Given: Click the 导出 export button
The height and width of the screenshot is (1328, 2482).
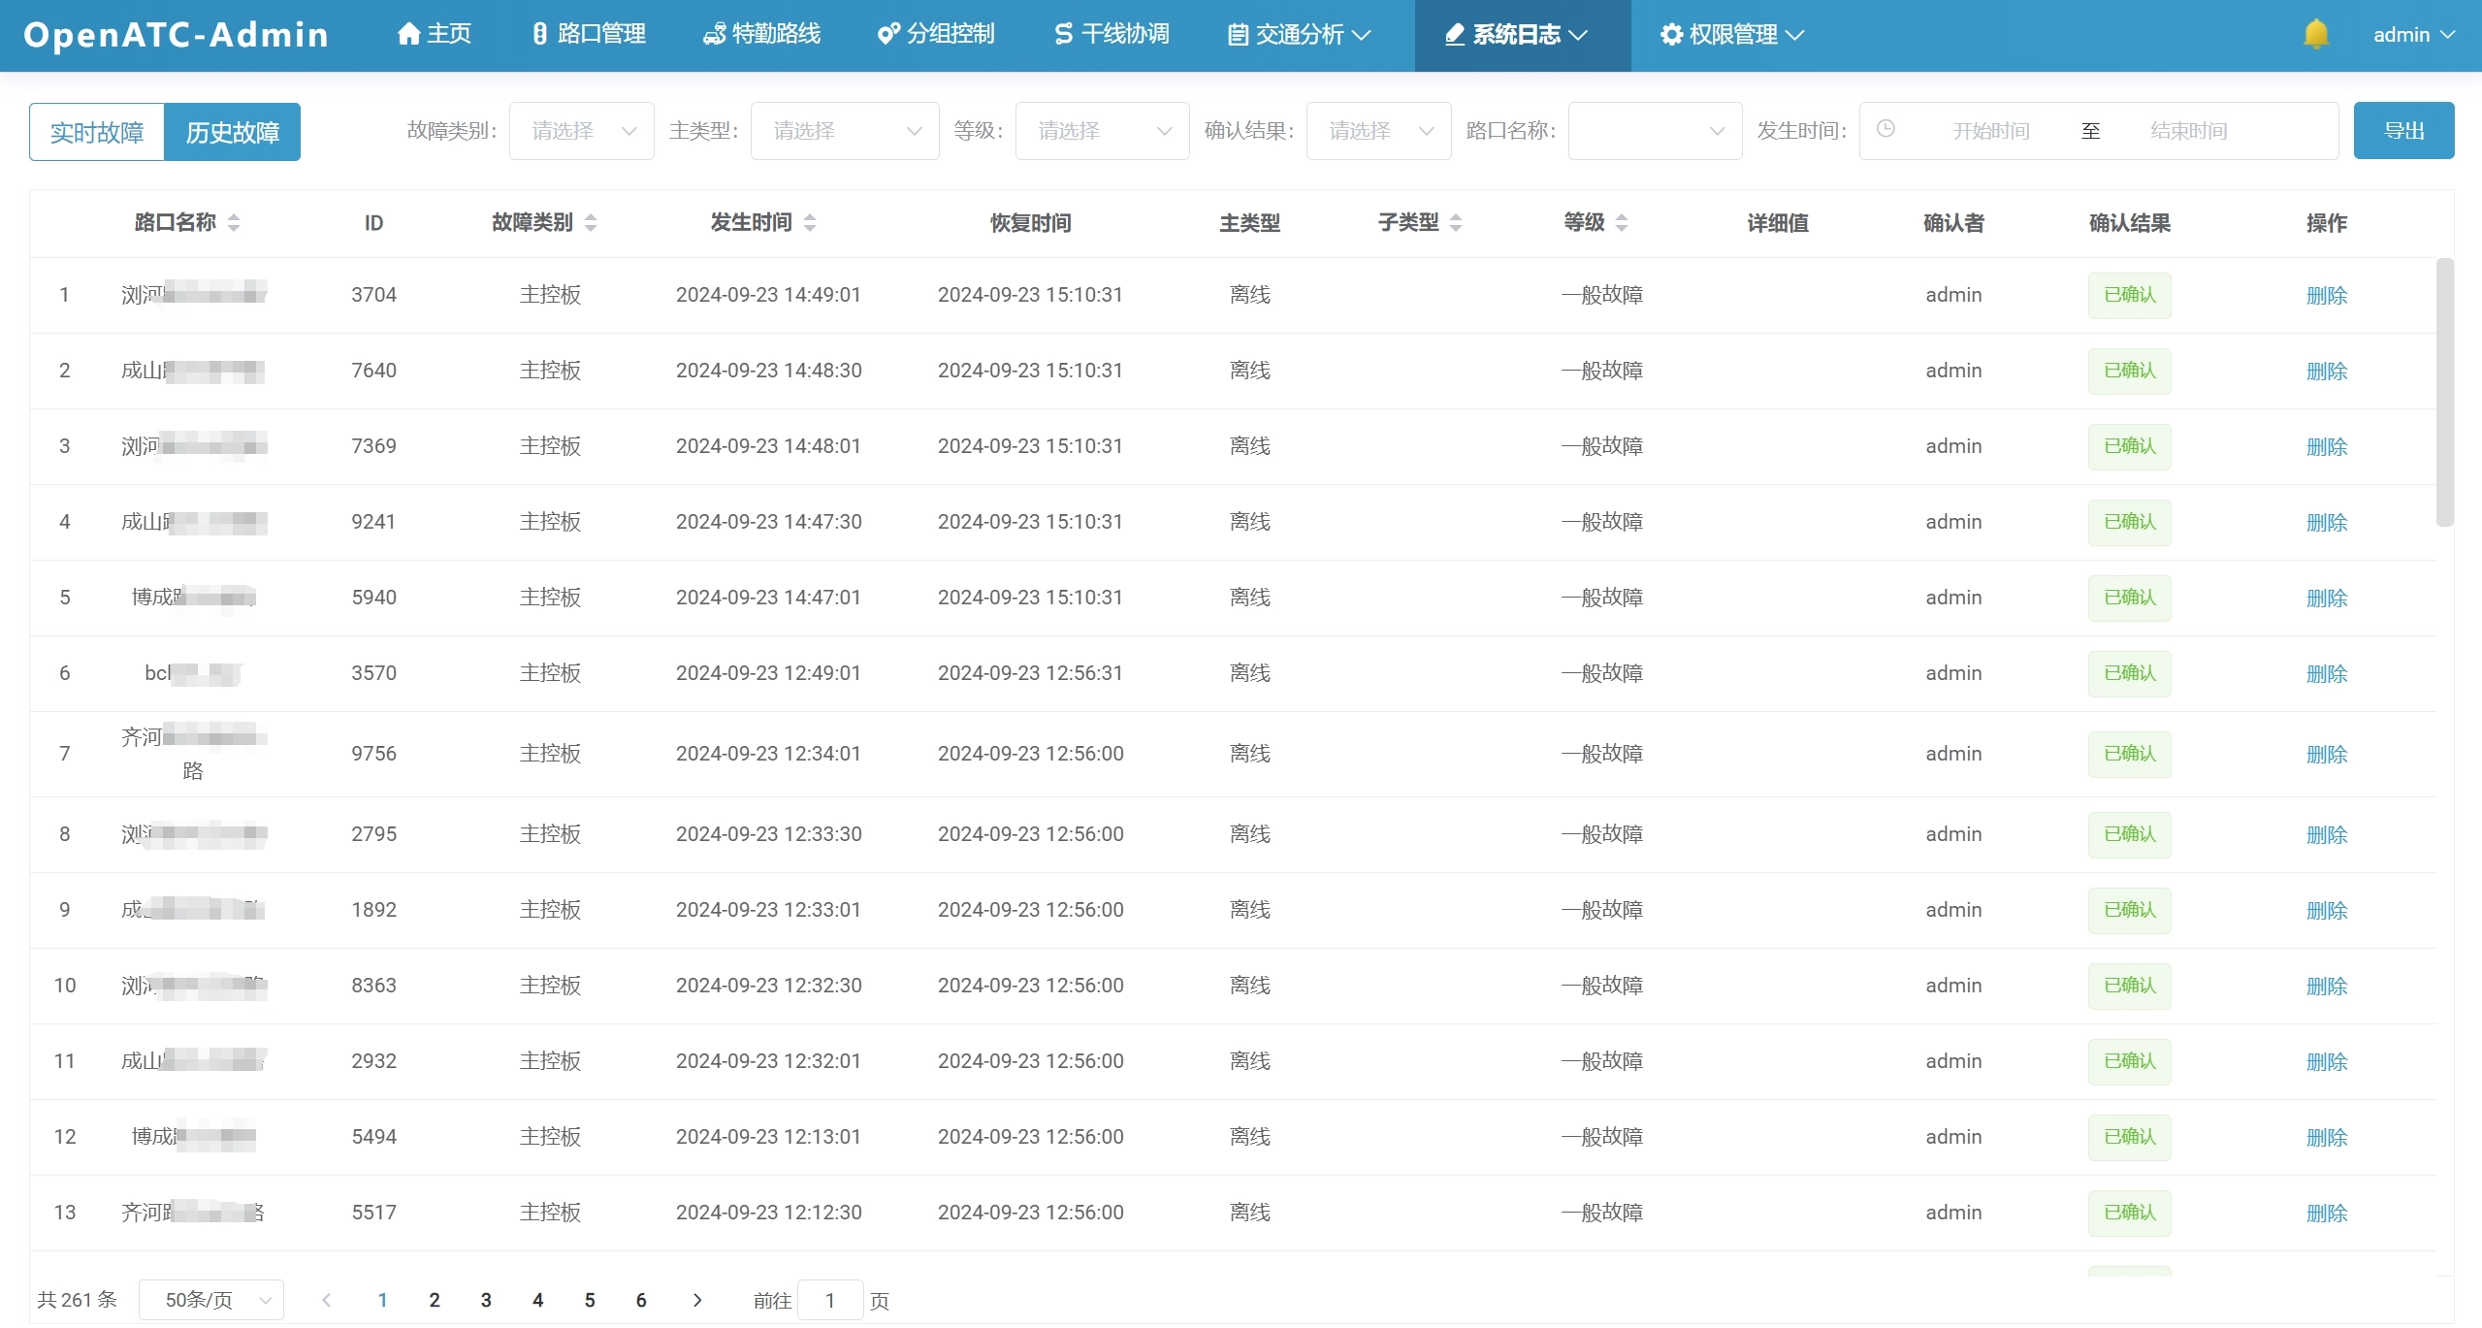Looking at the screenshot, I should [2402, 131].
